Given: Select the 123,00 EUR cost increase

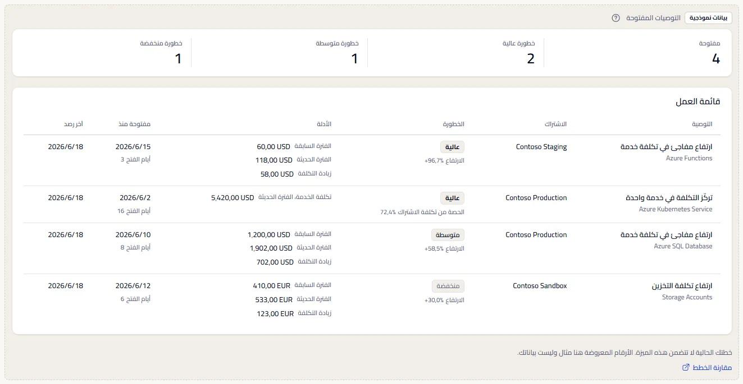Looking at the screenshot, I should tap(275, 313).
